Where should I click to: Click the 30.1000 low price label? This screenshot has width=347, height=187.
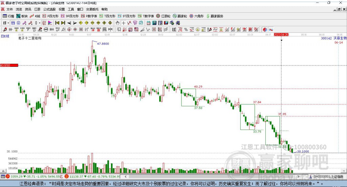pyautogui.click(x=303, y=152)
